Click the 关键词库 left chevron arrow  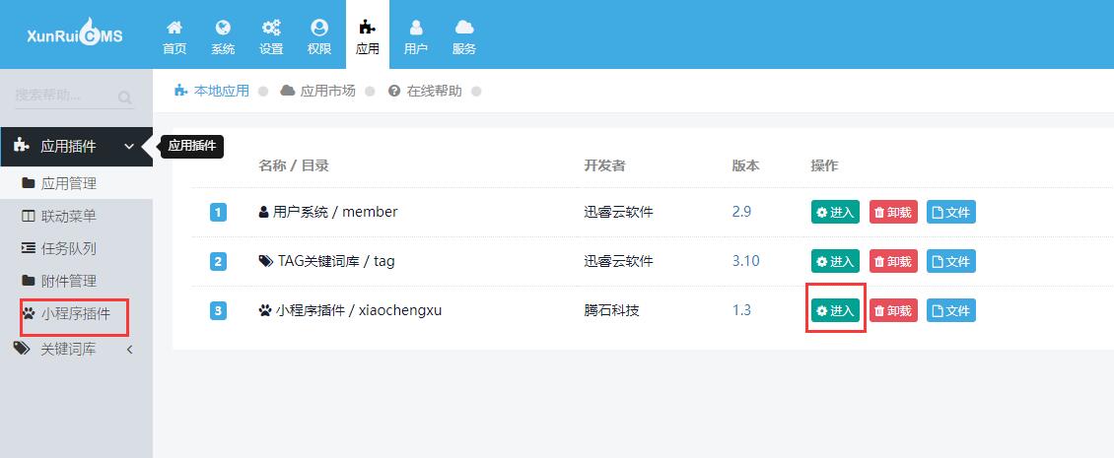(x=129, y=350)
